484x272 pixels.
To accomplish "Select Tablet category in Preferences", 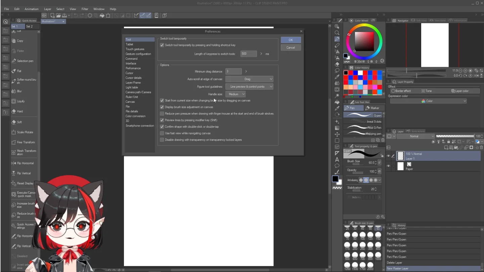I will [129, 44].
